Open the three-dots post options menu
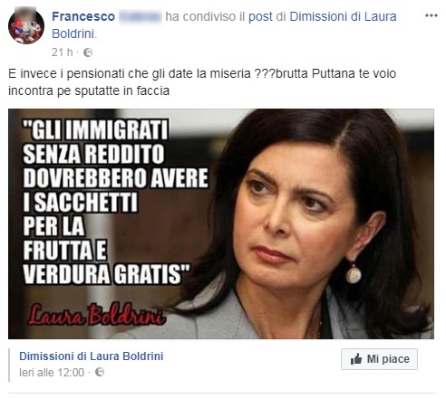This screenshot has width=446, height=399. coord(431,15)
